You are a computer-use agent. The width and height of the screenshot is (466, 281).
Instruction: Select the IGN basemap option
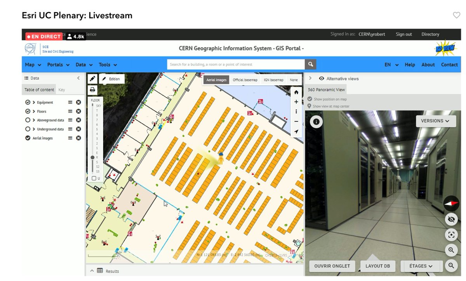(x=274, y=80)
